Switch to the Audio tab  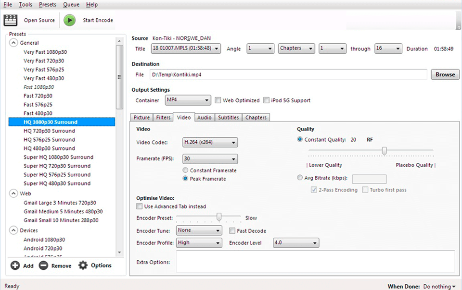point(204,117)
